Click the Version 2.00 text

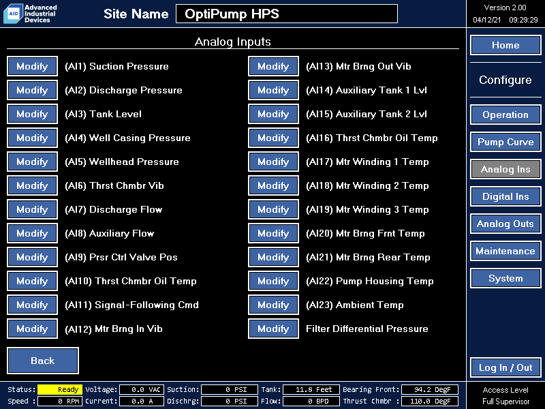coord(505,7)
